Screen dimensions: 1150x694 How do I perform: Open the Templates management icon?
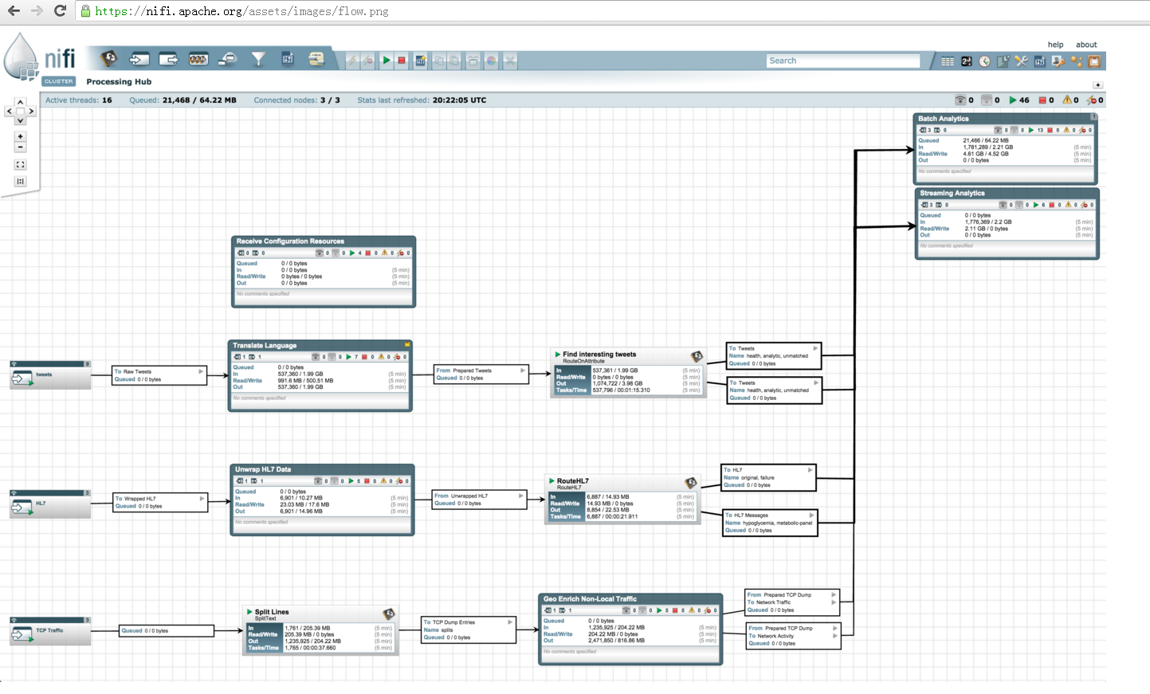[1040, 61]
